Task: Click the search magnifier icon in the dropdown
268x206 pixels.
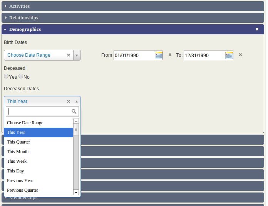Action: (x=74, y=111)
